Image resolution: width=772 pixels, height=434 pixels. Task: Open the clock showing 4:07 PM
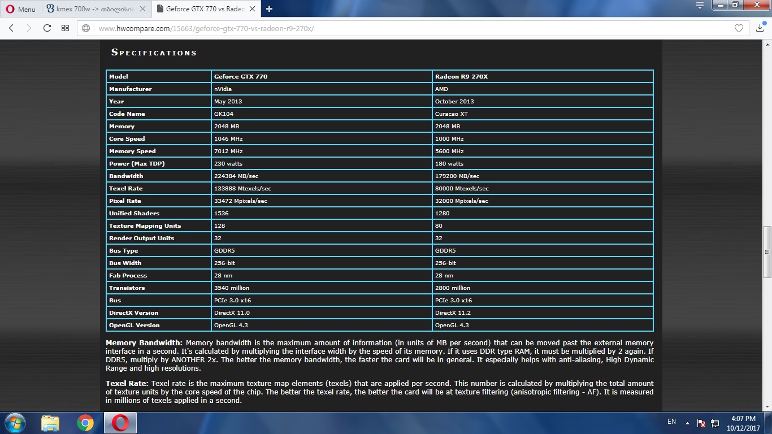pyautogui.click(x=743, y=423)
